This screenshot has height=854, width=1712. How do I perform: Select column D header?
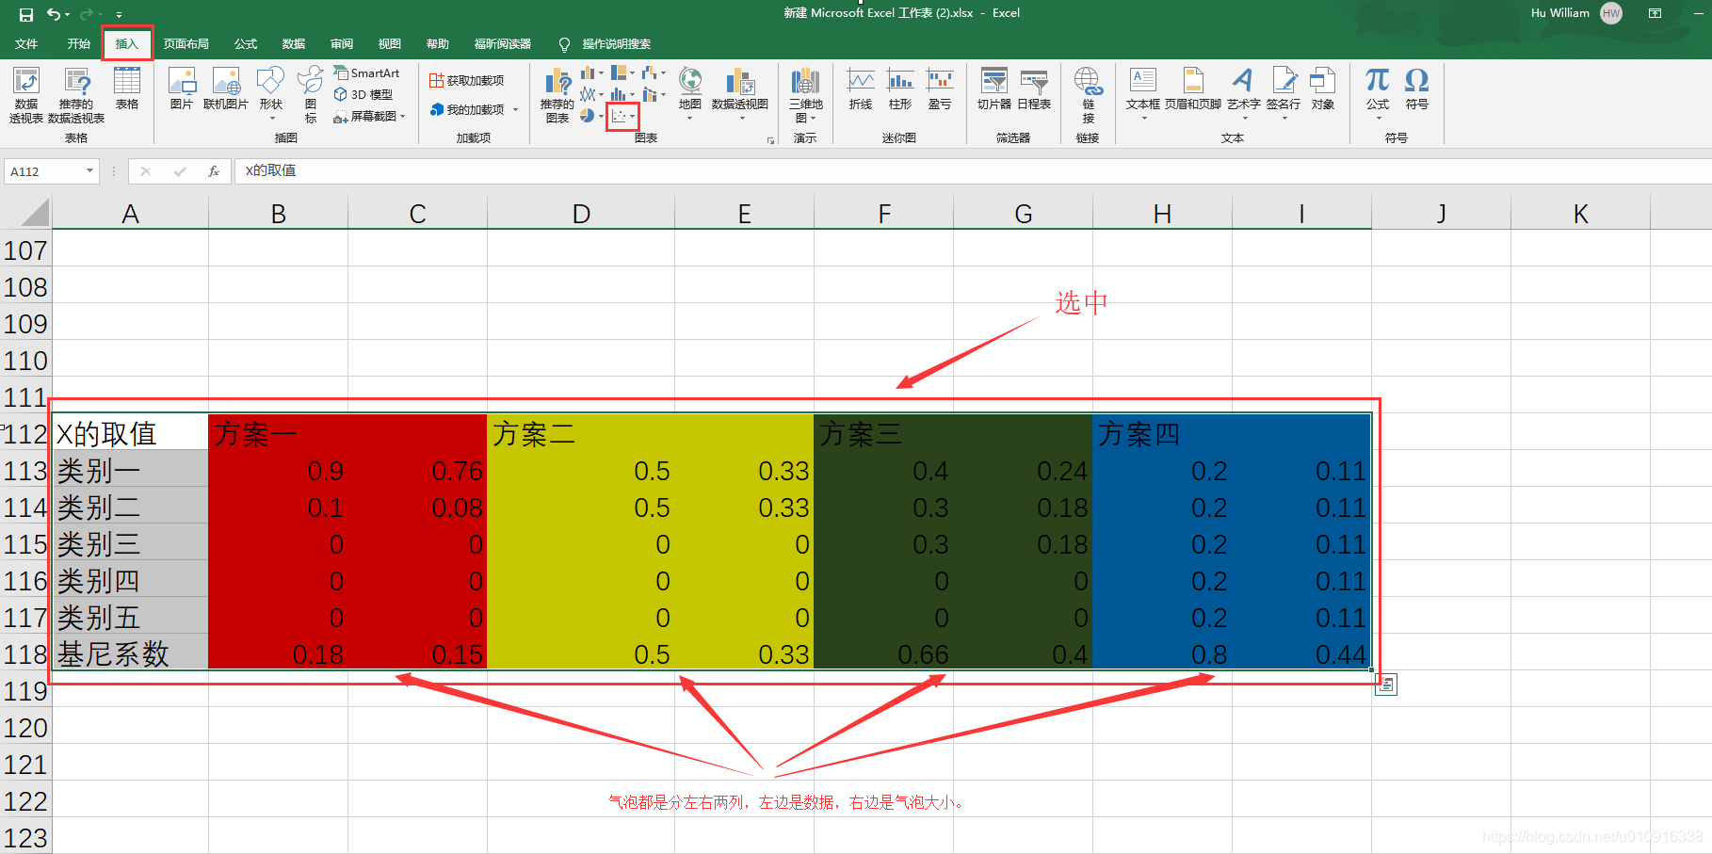581,214
